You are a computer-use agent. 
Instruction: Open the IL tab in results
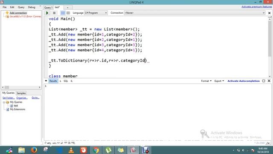point(71,81)
